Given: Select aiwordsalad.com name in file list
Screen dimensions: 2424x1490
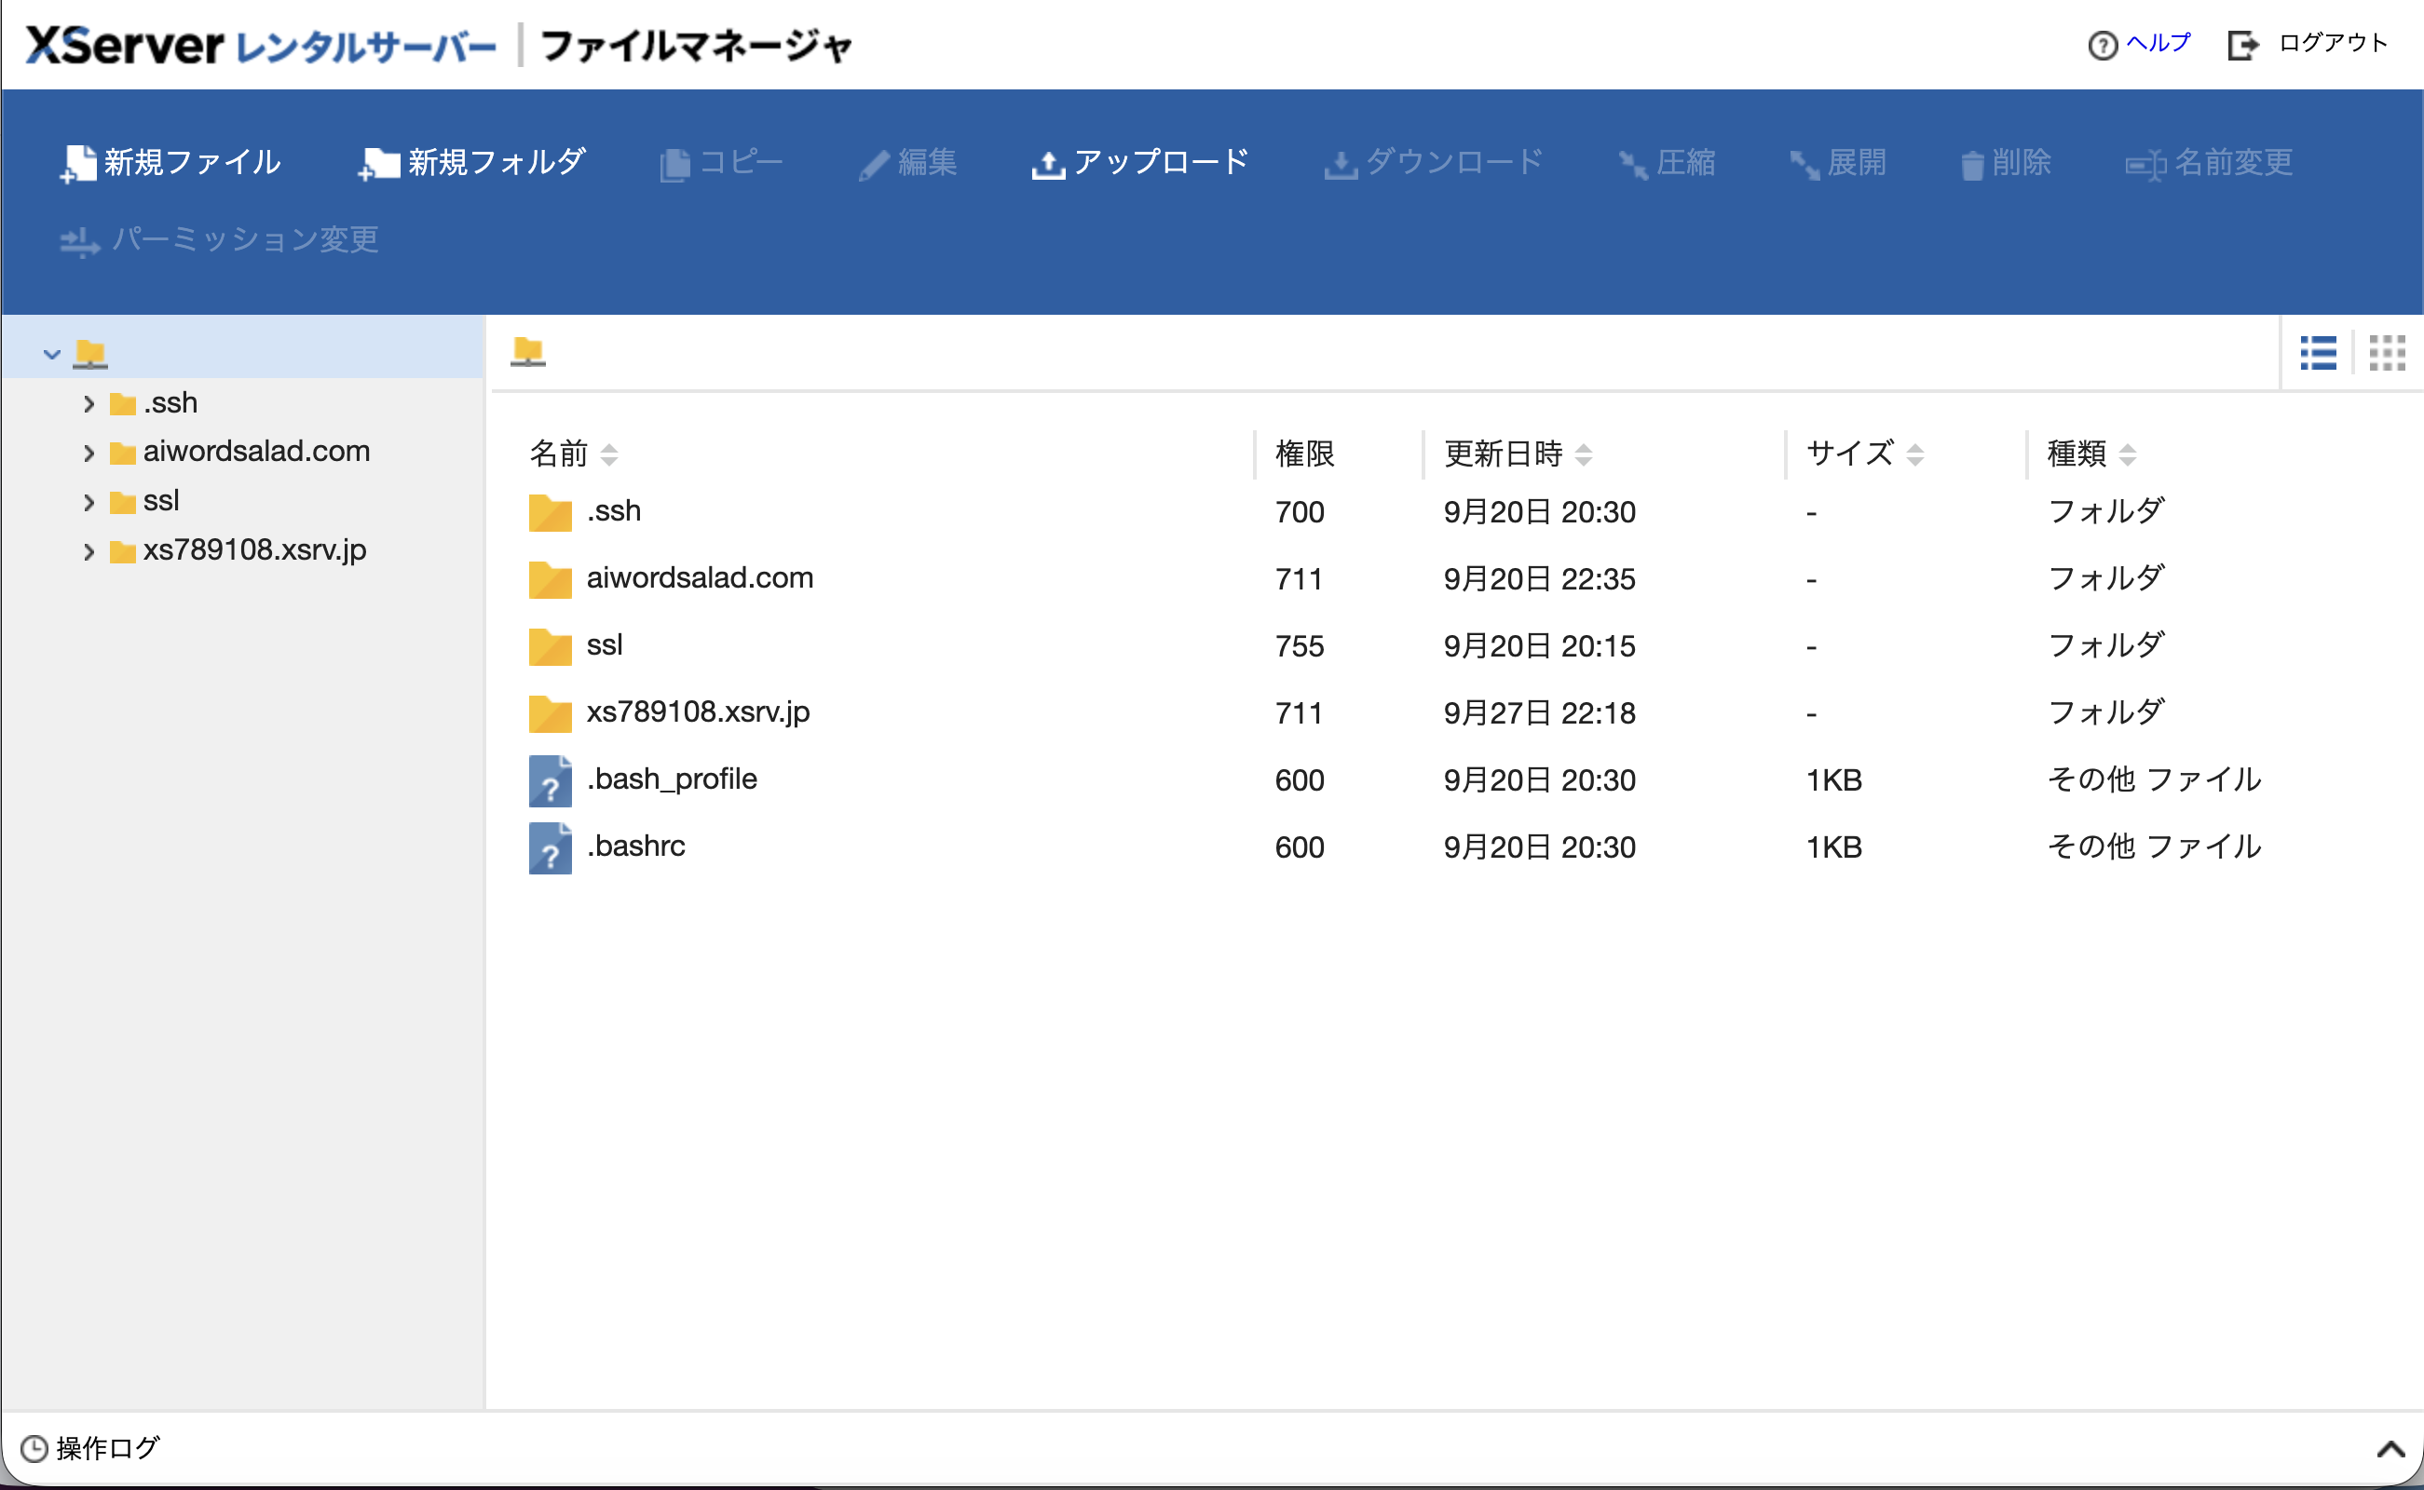Looking at the screenshot, I should click(x=700, y=578).
